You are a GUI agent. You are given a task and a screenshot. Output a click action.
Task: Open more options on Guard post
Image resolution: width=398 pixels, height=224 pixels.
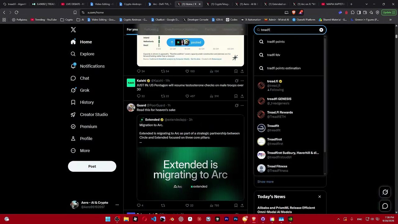click(242, 105)
